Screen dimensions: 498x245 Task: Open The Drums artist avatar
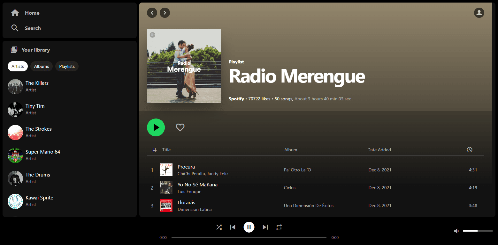15,178
